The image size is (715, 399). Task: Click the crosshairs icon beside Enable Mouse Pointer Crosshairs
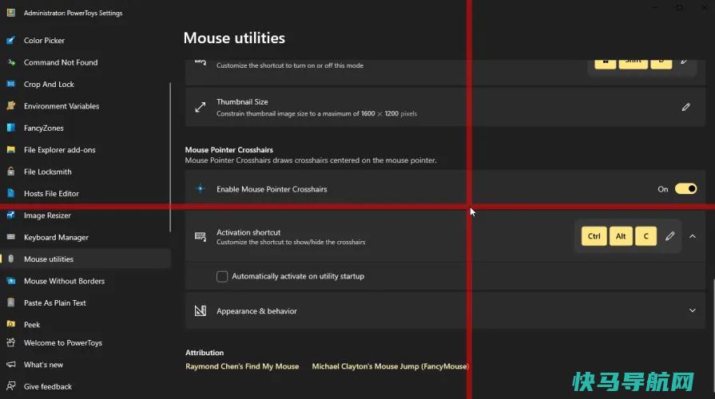coord(201,188)
